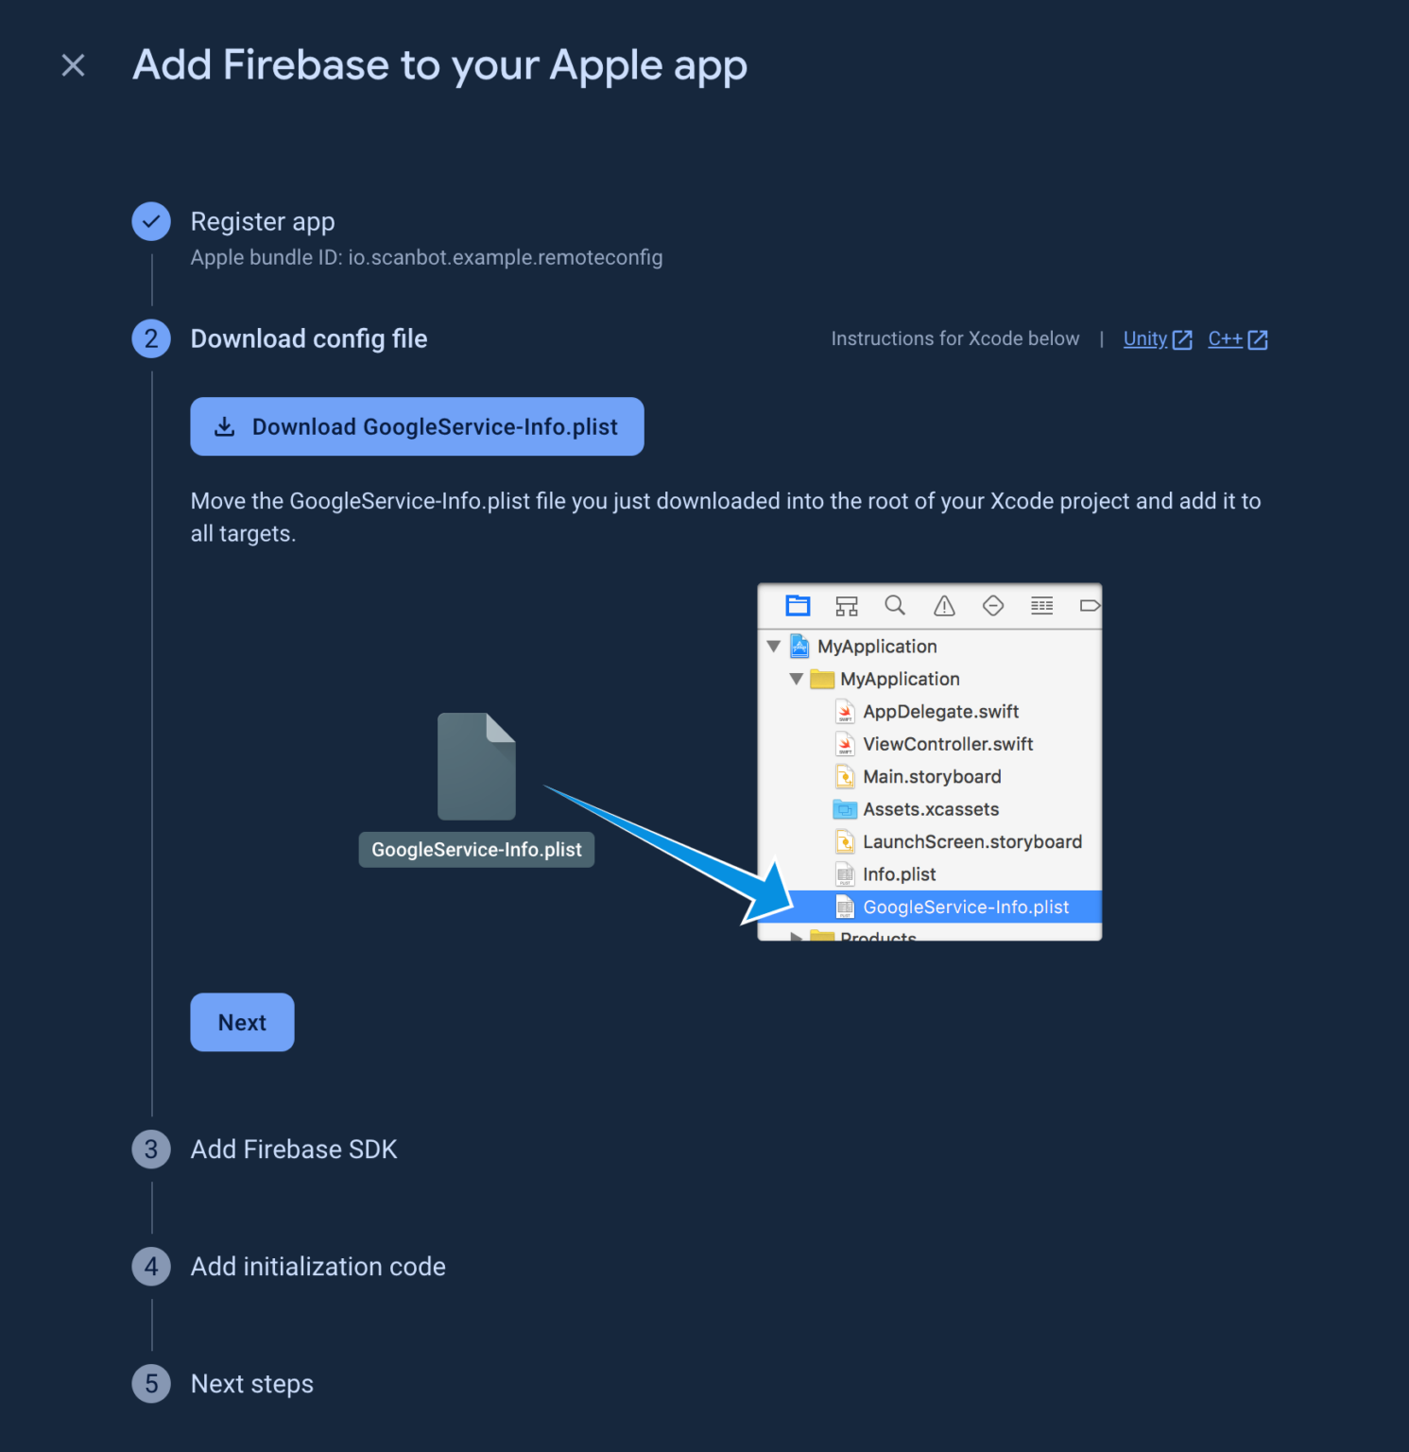Screen dimensions: 1409x1452
Task: Click step 3 Add Firebase SDK
Action: 294,1149
